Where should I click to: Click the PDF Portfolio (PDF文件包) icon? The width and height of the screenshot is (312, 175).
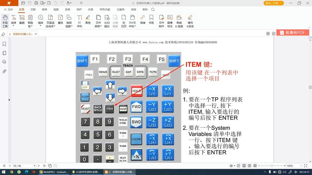tap(132, 17)
